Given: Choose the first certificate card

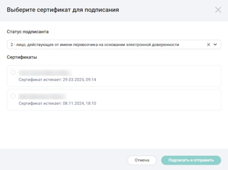Looking at the screenshot, I should (x=114, y=76).
